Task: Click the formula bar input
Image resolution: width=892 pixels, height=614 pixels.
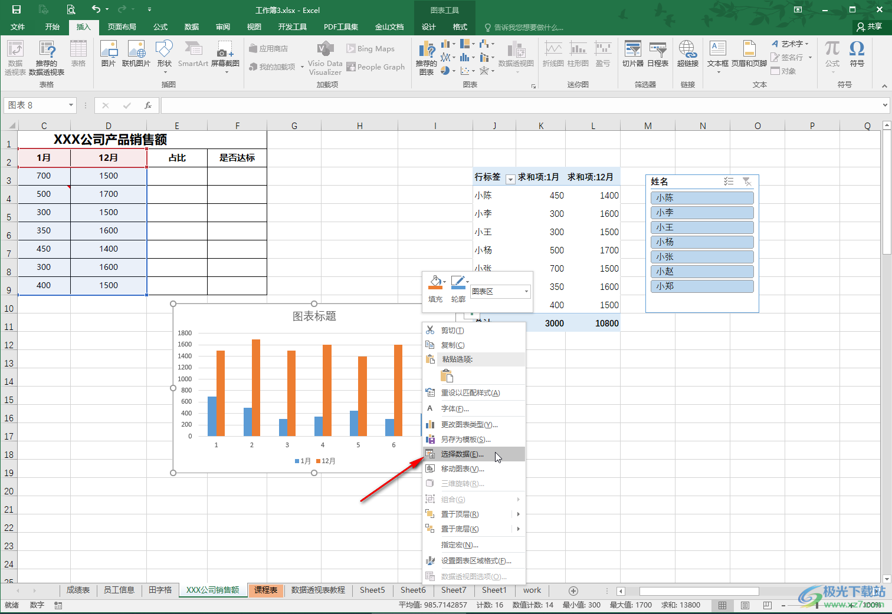Action: 520,105
